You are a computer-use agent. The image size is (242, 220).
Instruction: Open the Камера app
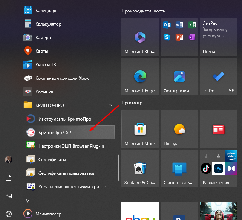tap(69, 38)
